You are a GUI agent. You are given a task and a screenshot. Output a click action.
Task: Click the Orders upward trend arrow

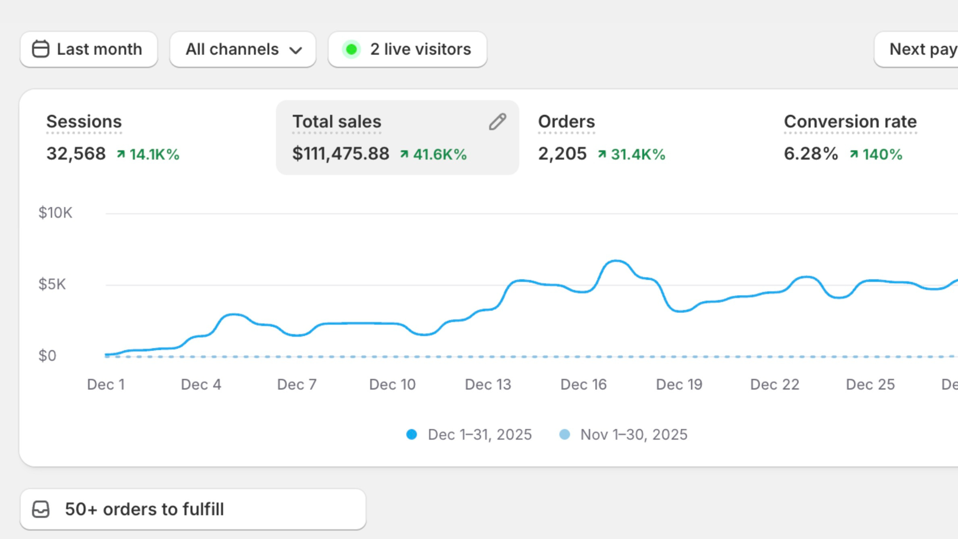coord(602,154)
